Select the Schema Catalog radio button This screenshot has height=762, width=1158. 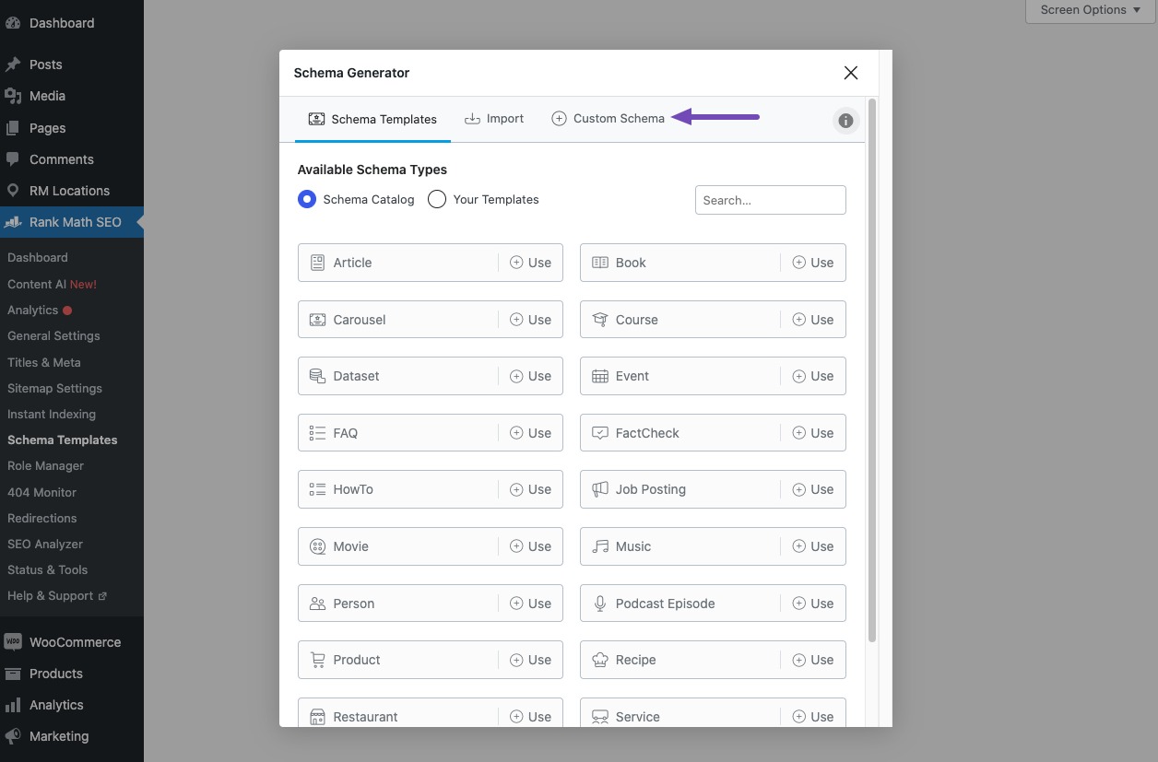tap(307, 199)
